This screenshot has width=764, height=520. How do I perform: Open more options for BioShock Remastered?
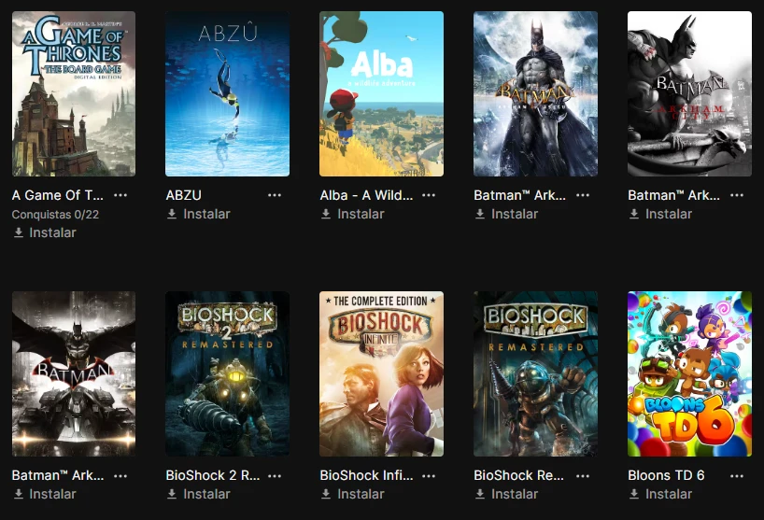(582, 476)
